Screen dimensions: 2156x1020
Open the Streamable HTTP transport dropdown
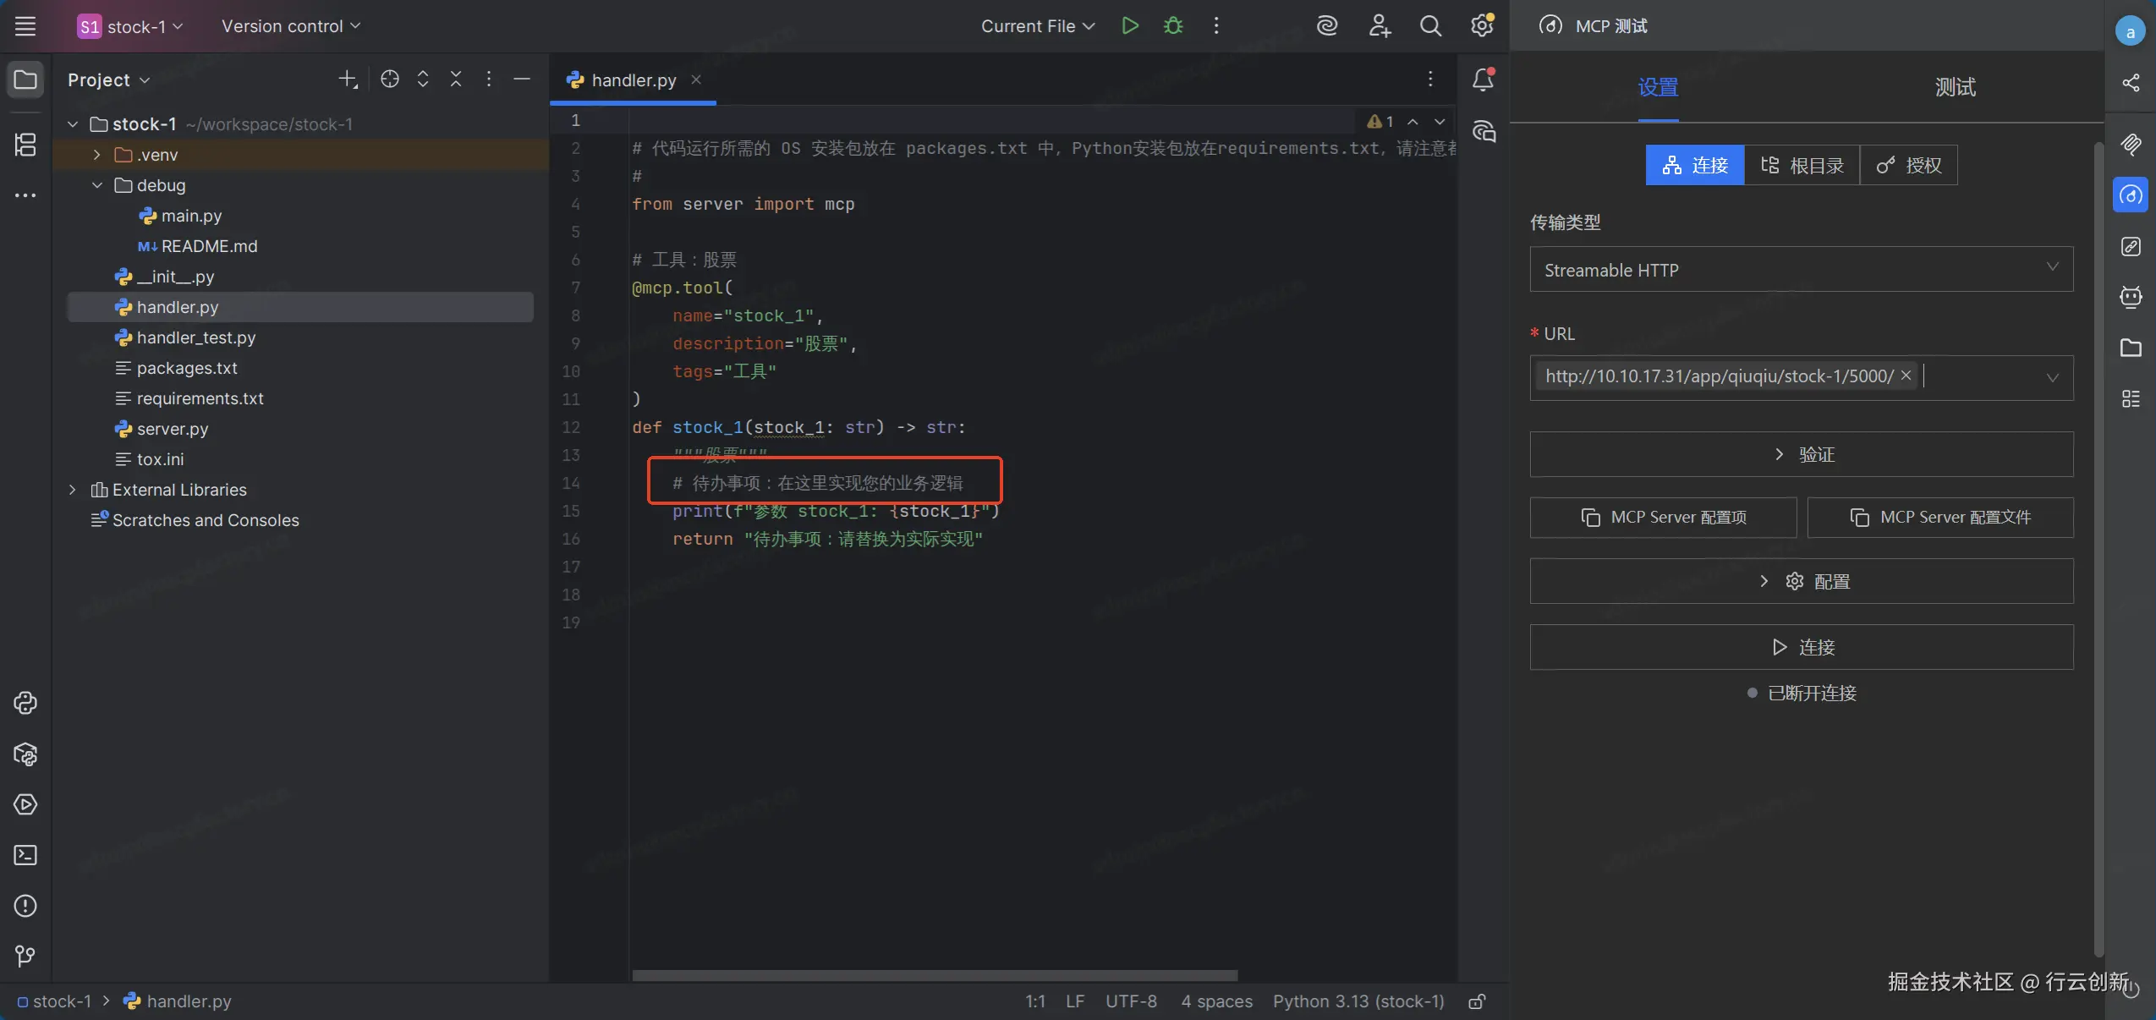point(1801,270)
